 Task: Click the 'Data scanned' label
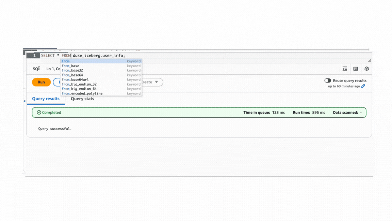point(345,113)
